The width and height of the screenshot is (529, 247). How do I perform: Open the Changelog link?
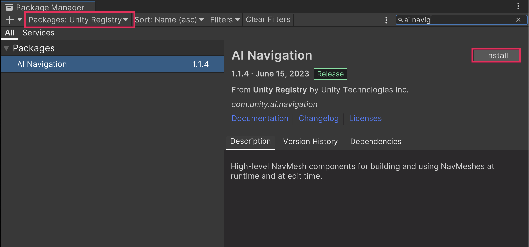[318, 118]
